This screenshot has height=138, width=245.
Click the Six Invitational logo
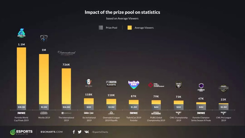point(89,83)
